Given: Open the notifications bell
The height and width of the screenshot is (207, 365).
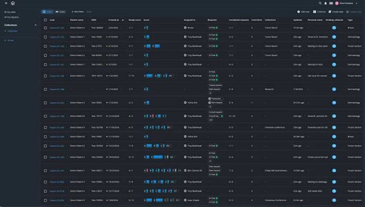Looking at the screenshot, I should pos(326,3).
